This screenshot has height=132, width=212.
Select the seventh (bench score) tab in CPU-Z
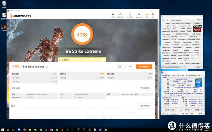pos(193,76)
